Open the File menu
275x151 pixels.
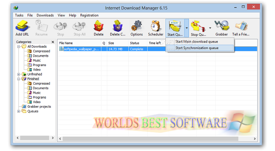click(x=30, y=15)
